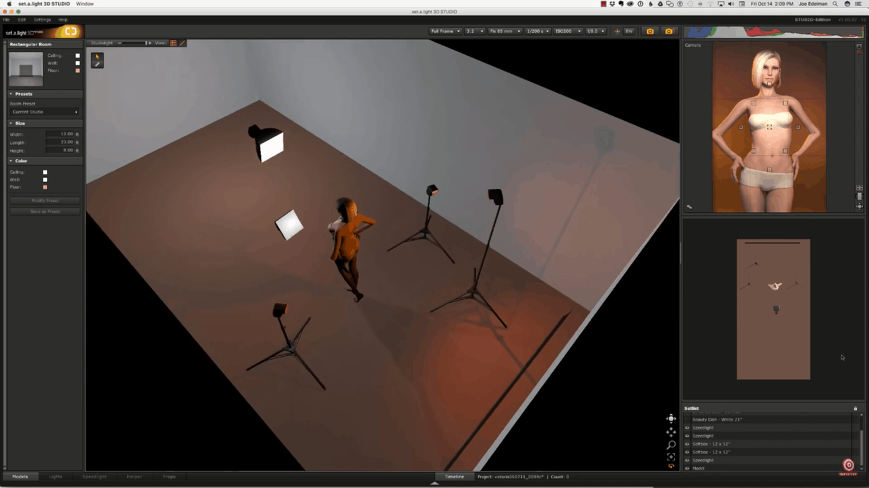The image size is (869, 488).
Task: Toggle visibility of second Softbox 12 x 12
Action: pos(687,452)
